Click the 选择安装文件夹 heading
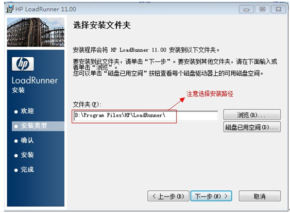The height and width of the screenshot is (213, 290). pyautogui.click(x=102, y=25)
